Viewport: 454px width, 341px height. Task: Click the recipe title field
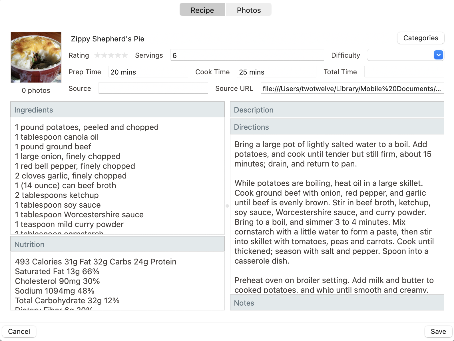click(229, 39)
